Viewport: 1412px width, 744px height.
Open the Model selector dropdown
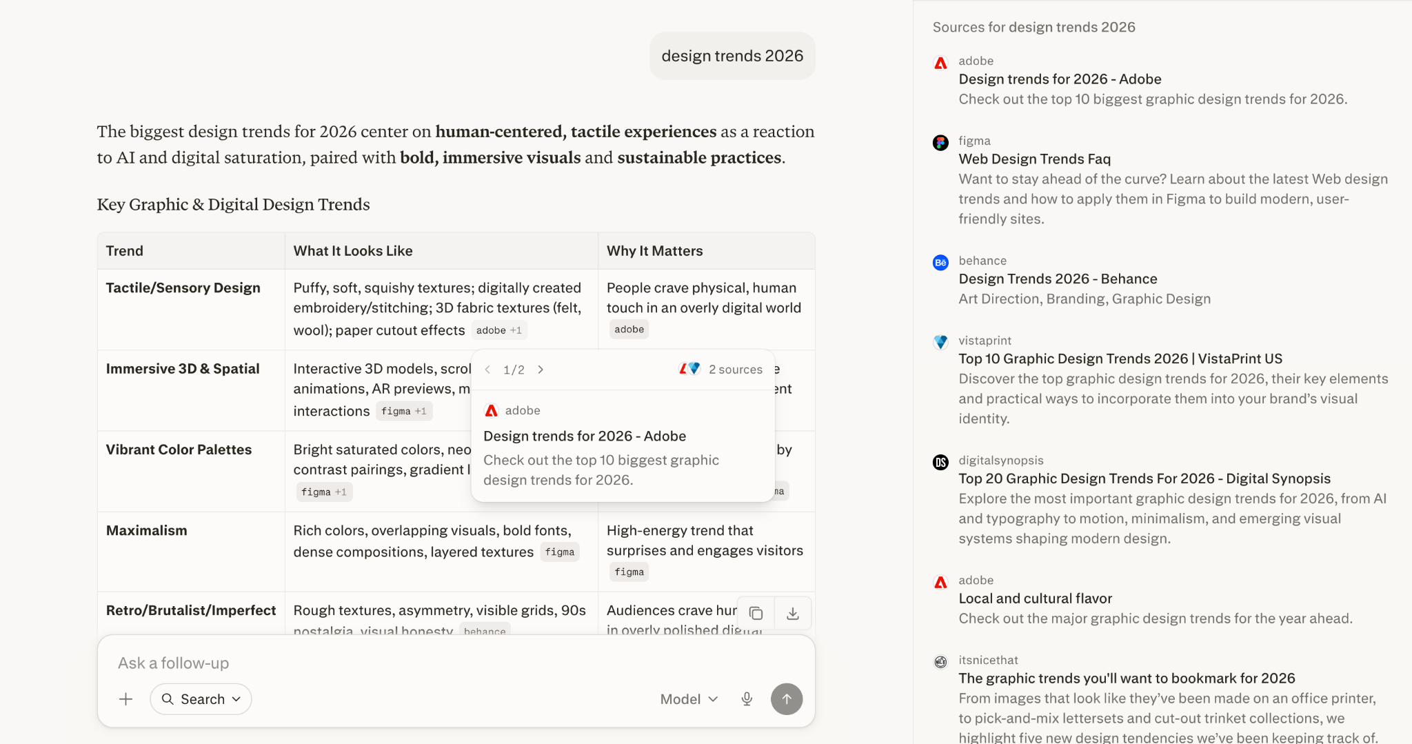pos(689,699)
